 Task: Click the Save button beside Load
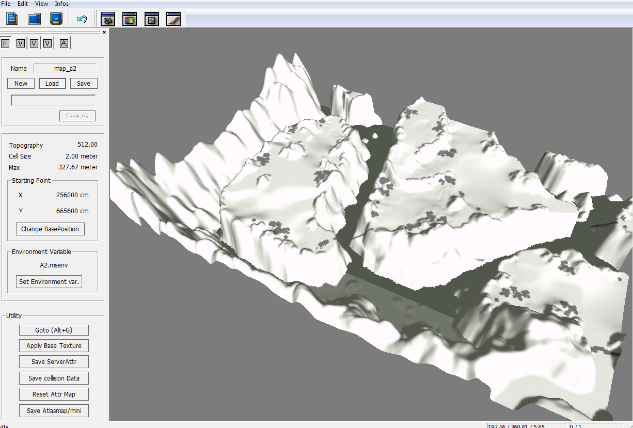84,84
